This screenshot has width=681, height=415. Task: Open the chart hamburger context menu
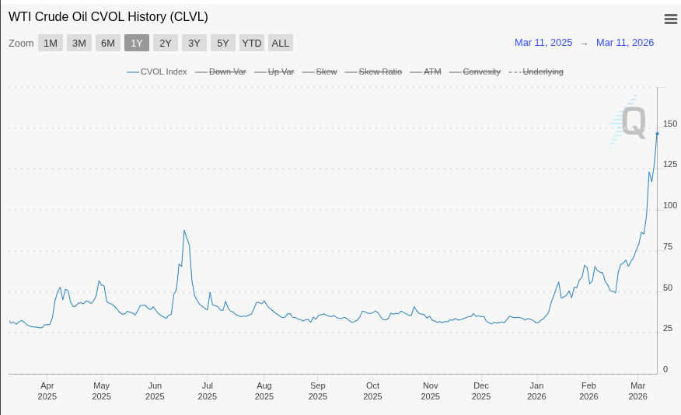pos(670,19)
